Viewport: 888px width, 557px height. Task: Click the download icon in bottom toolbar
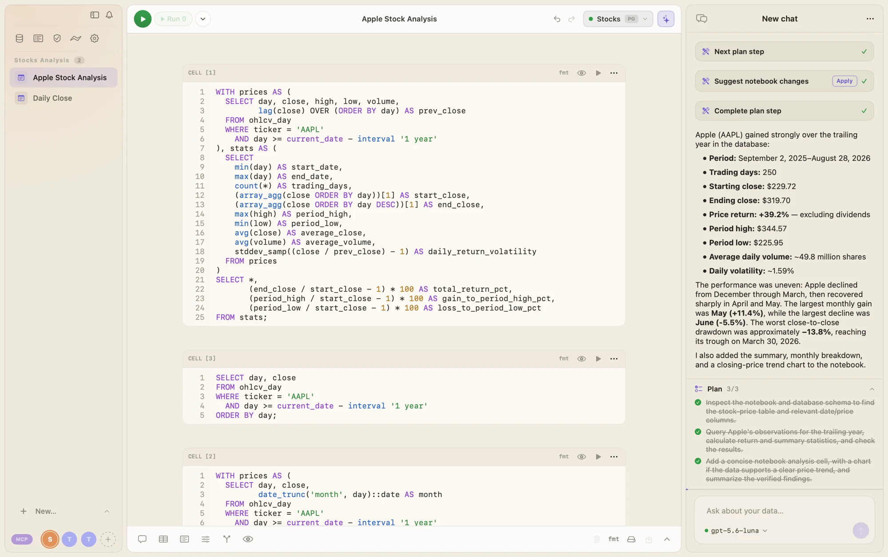pos(649,539)
